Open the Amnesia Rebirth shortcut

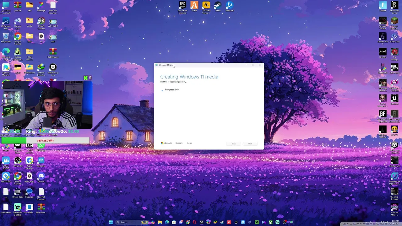pyautogui.click(x=383, y=23)
